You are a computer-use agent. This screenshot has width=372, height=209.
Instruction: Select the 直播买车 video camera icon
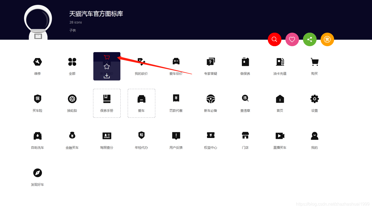tap(280, 136)
